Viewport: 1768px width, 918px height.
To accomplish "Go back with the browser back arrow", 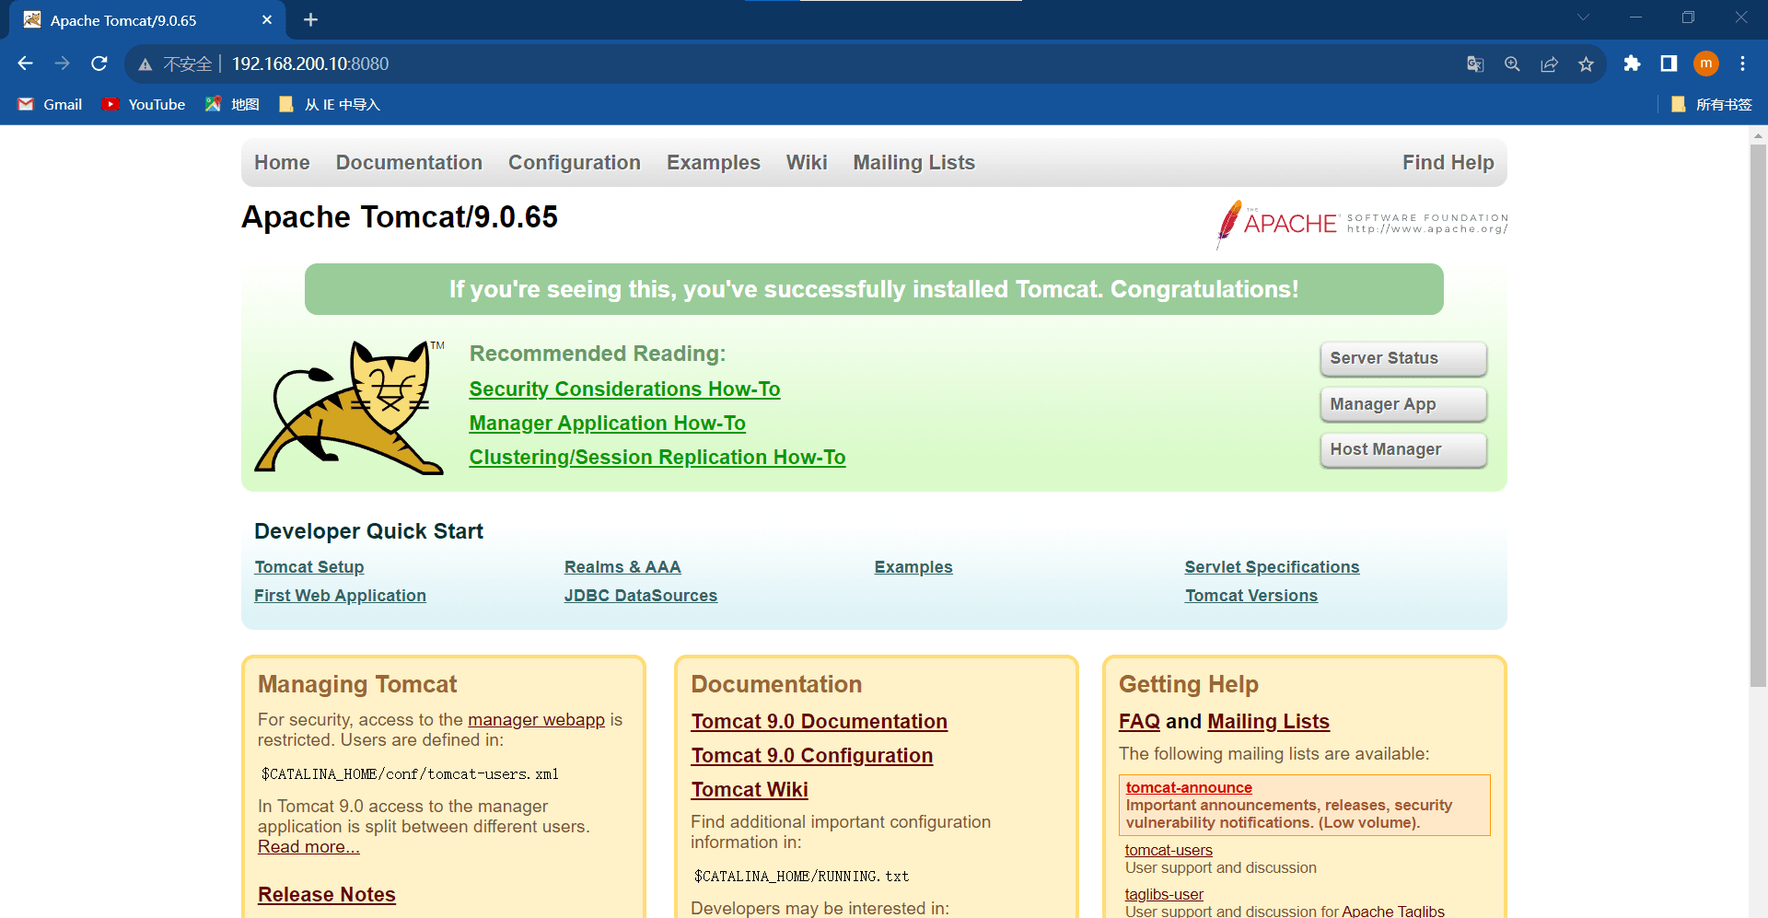I will click(25, 64).
